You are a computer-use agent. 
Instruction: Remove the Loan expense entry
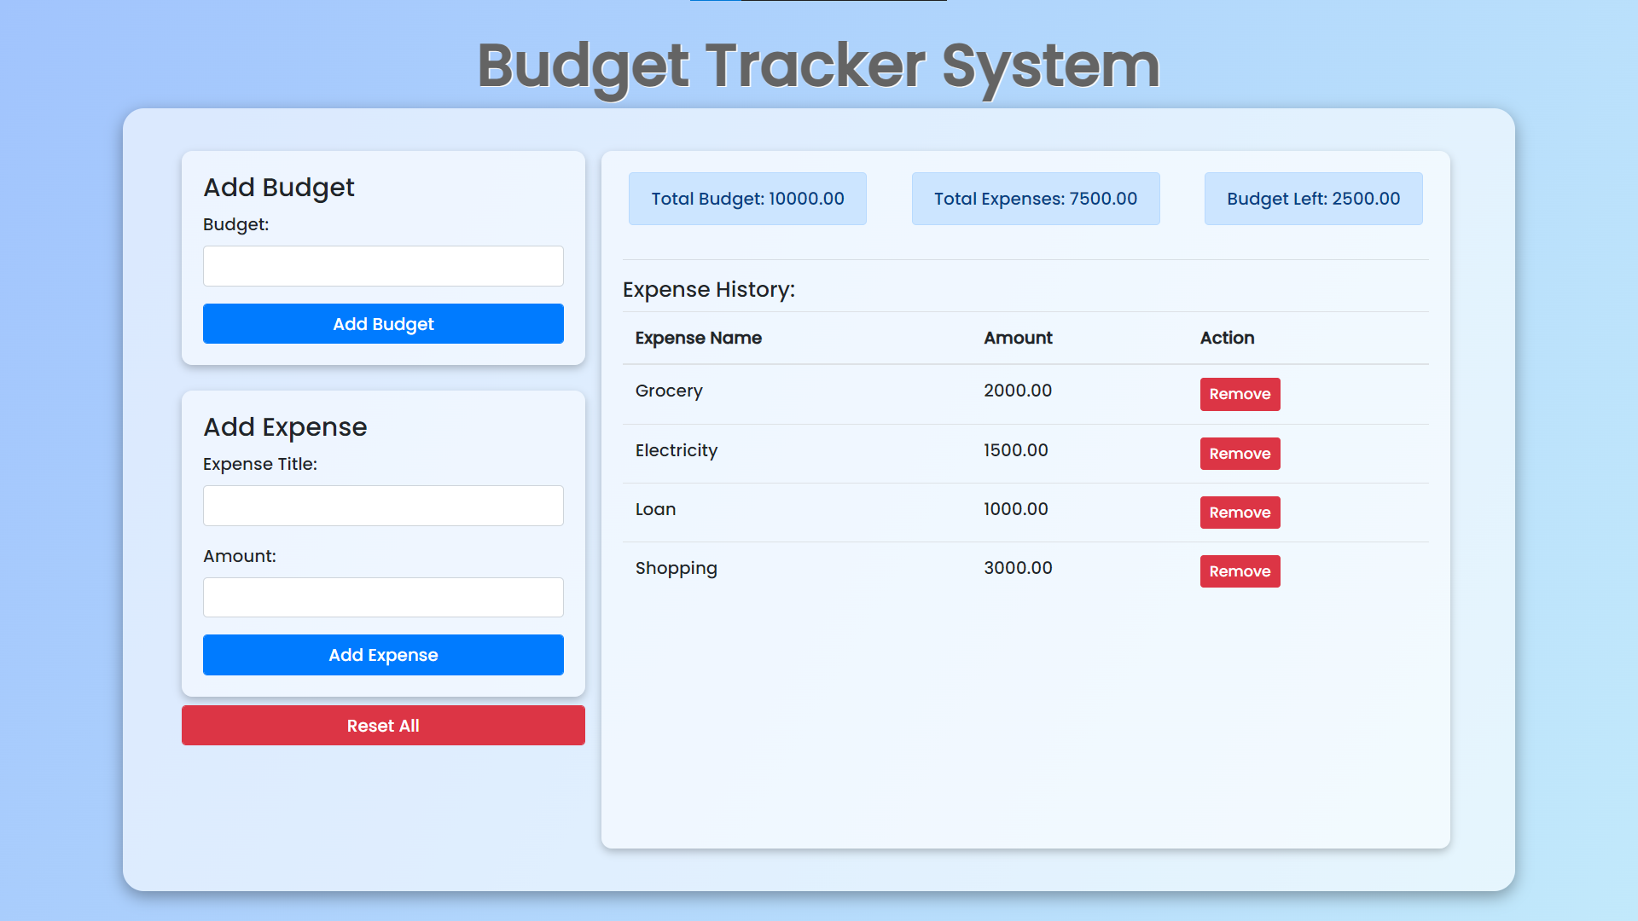[1240, 513]
